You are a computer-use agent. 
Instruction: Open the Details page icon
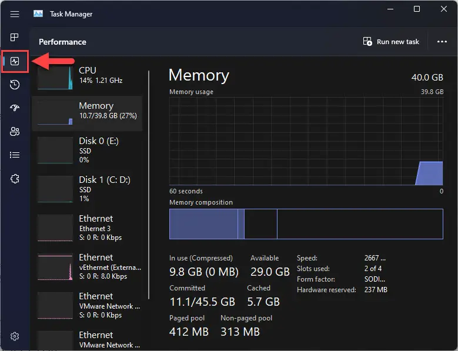pos(15,155)
